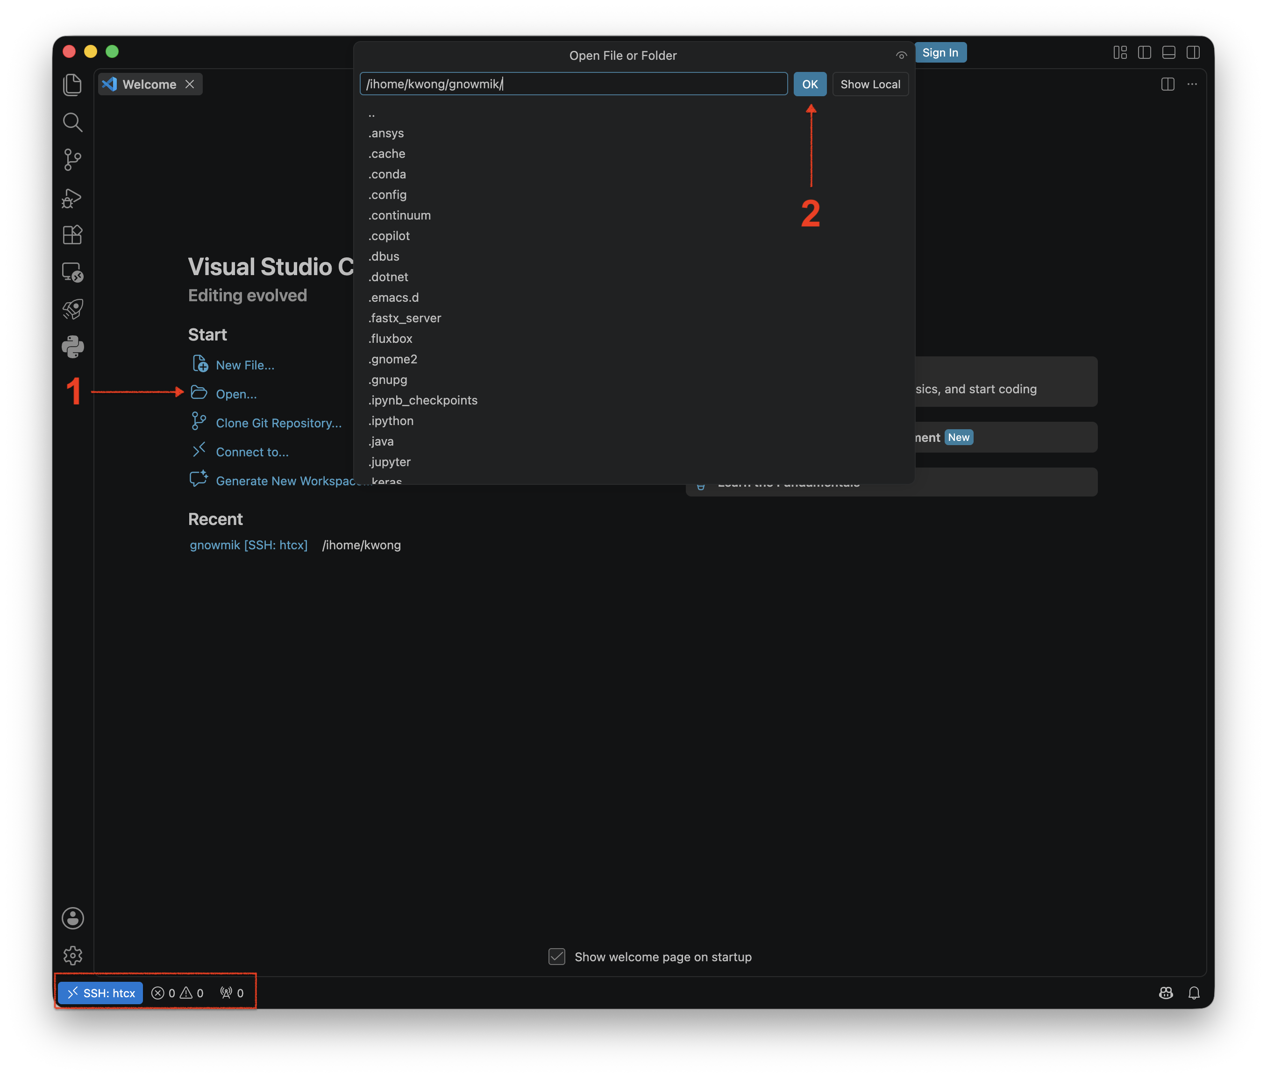The width and height of the screenshot is (1267, 1078).
Task: Select the .dbus folder entry
Action: (634, 257)
